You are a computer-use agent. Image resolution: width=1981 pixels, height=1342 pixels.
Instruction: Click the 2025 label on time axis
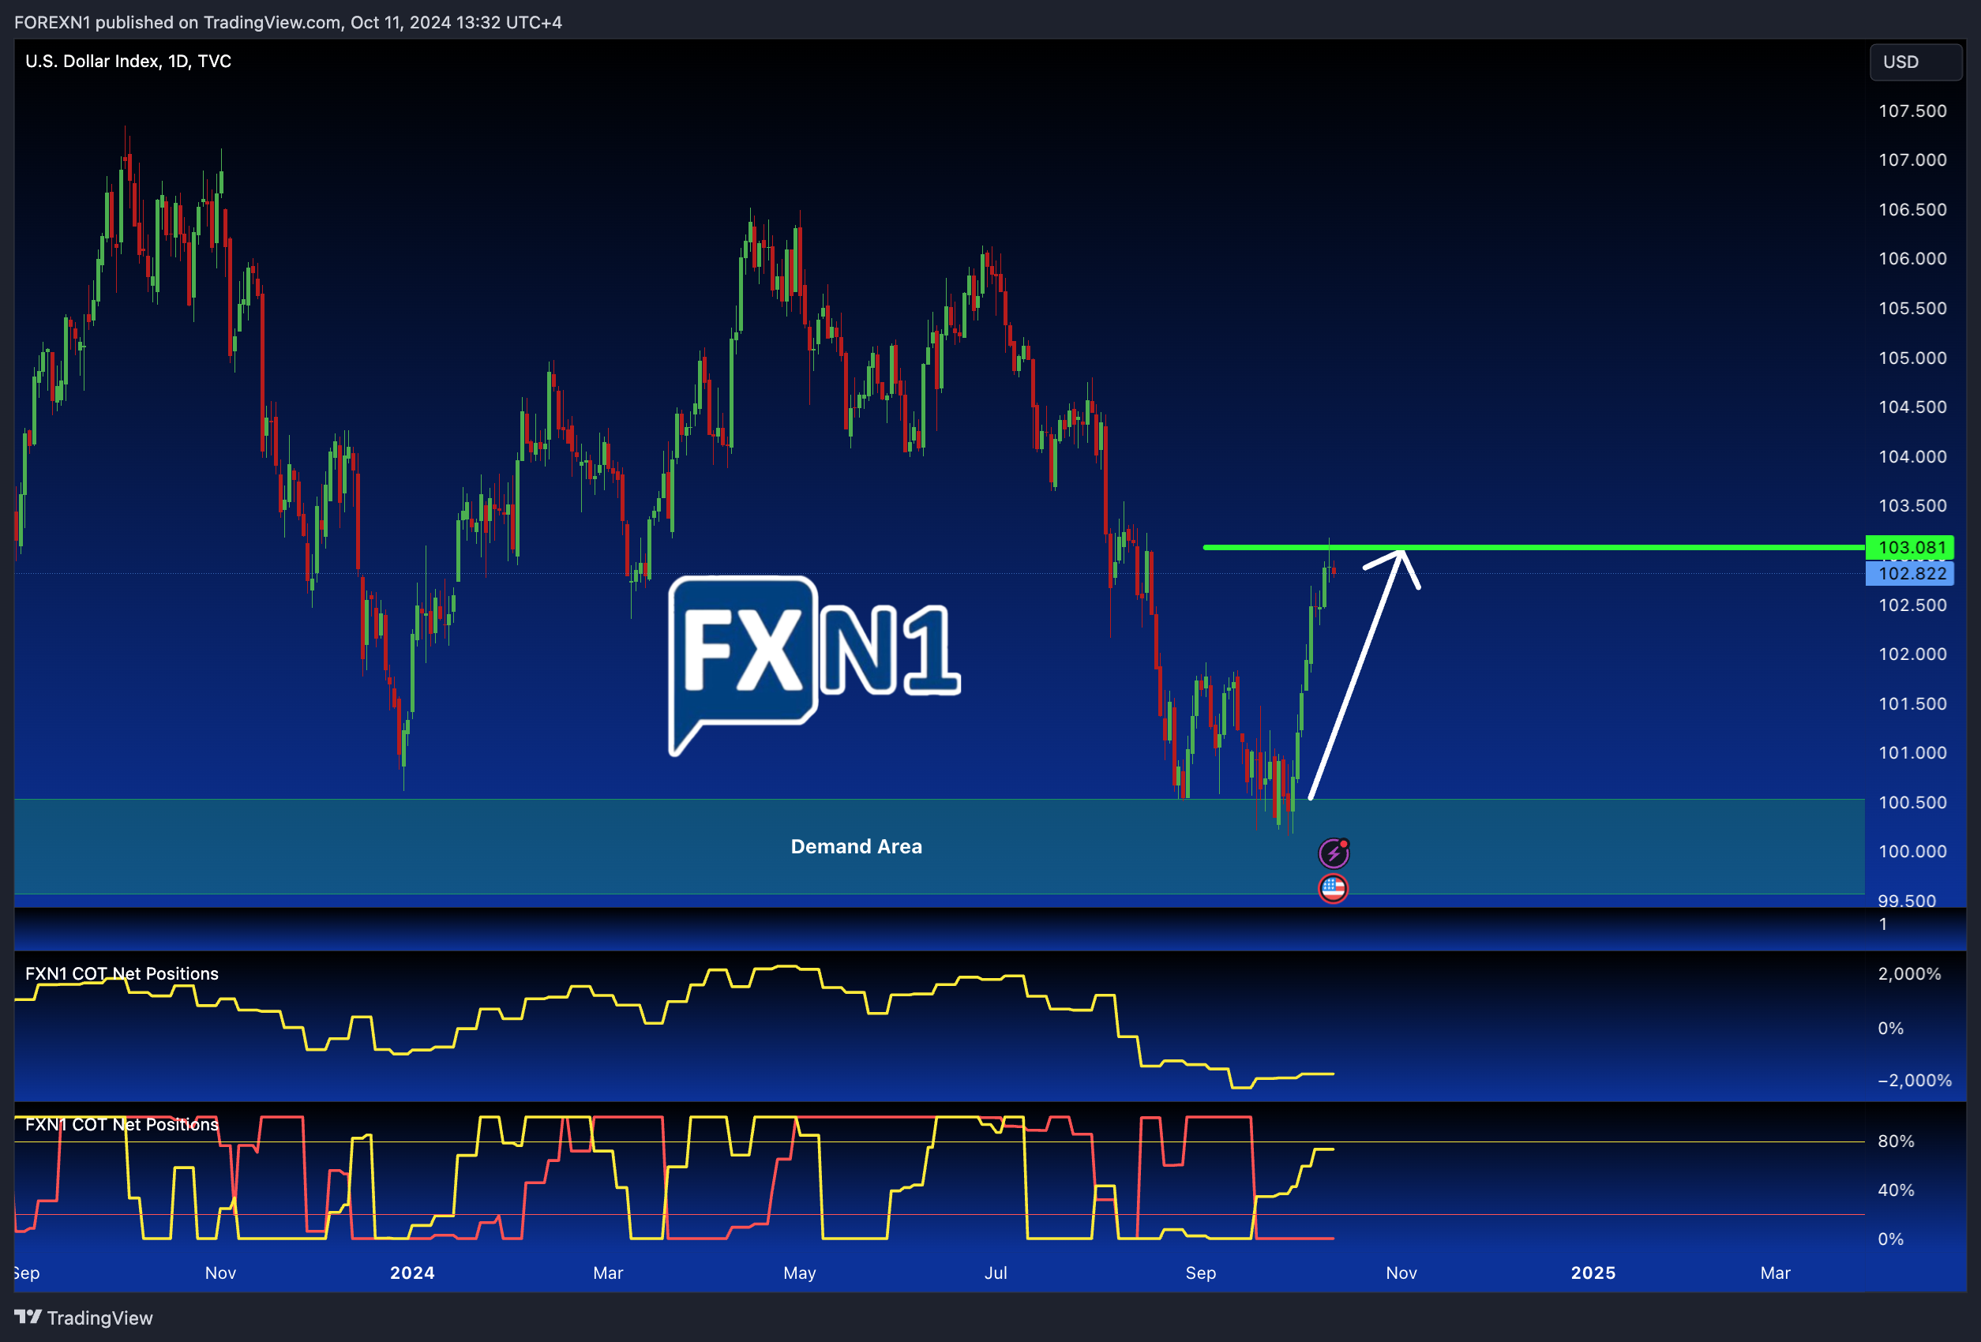[x=1593, y=1272]
